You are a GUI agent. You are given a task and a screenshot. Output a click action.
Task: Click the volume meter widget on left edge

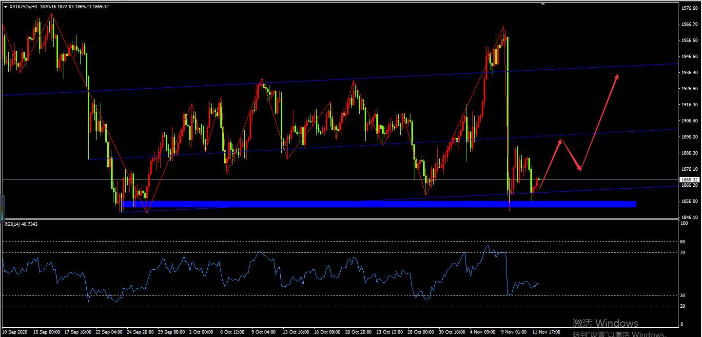2,207
